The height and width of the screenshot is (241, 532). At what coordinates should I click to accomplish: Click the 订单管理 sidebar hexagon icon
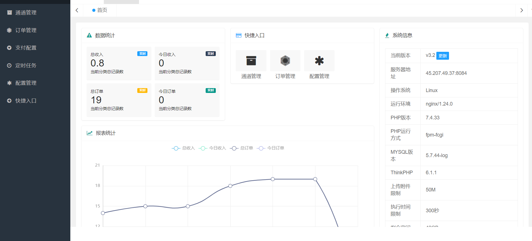click(x=9, y=30)
